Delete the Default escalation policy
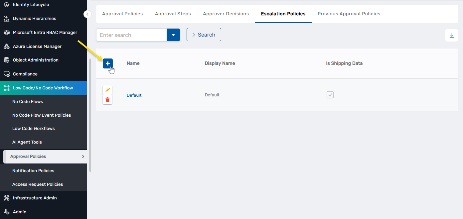 coord(107,100)
